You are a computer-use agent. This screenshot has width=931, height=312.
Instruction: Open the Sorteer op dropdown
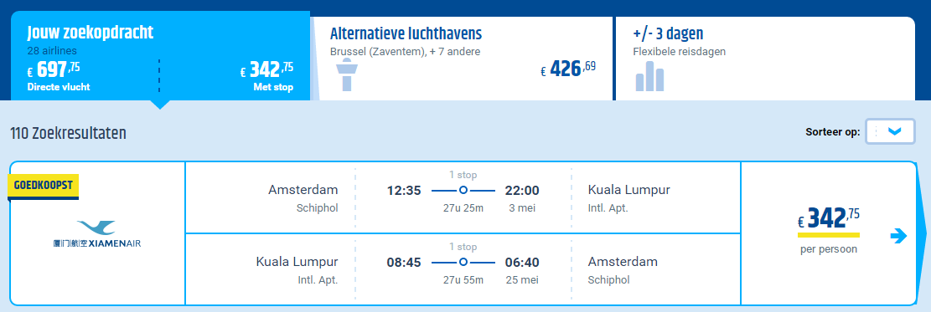pos(889,131)
